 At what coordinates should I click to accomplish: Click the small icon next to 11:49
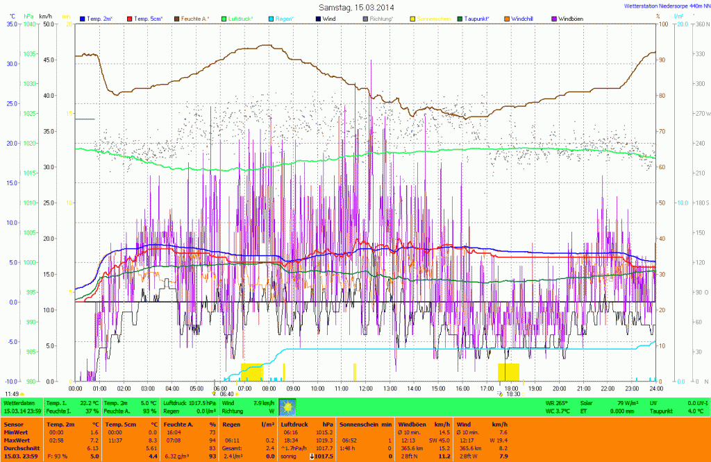tap(23, 394)
